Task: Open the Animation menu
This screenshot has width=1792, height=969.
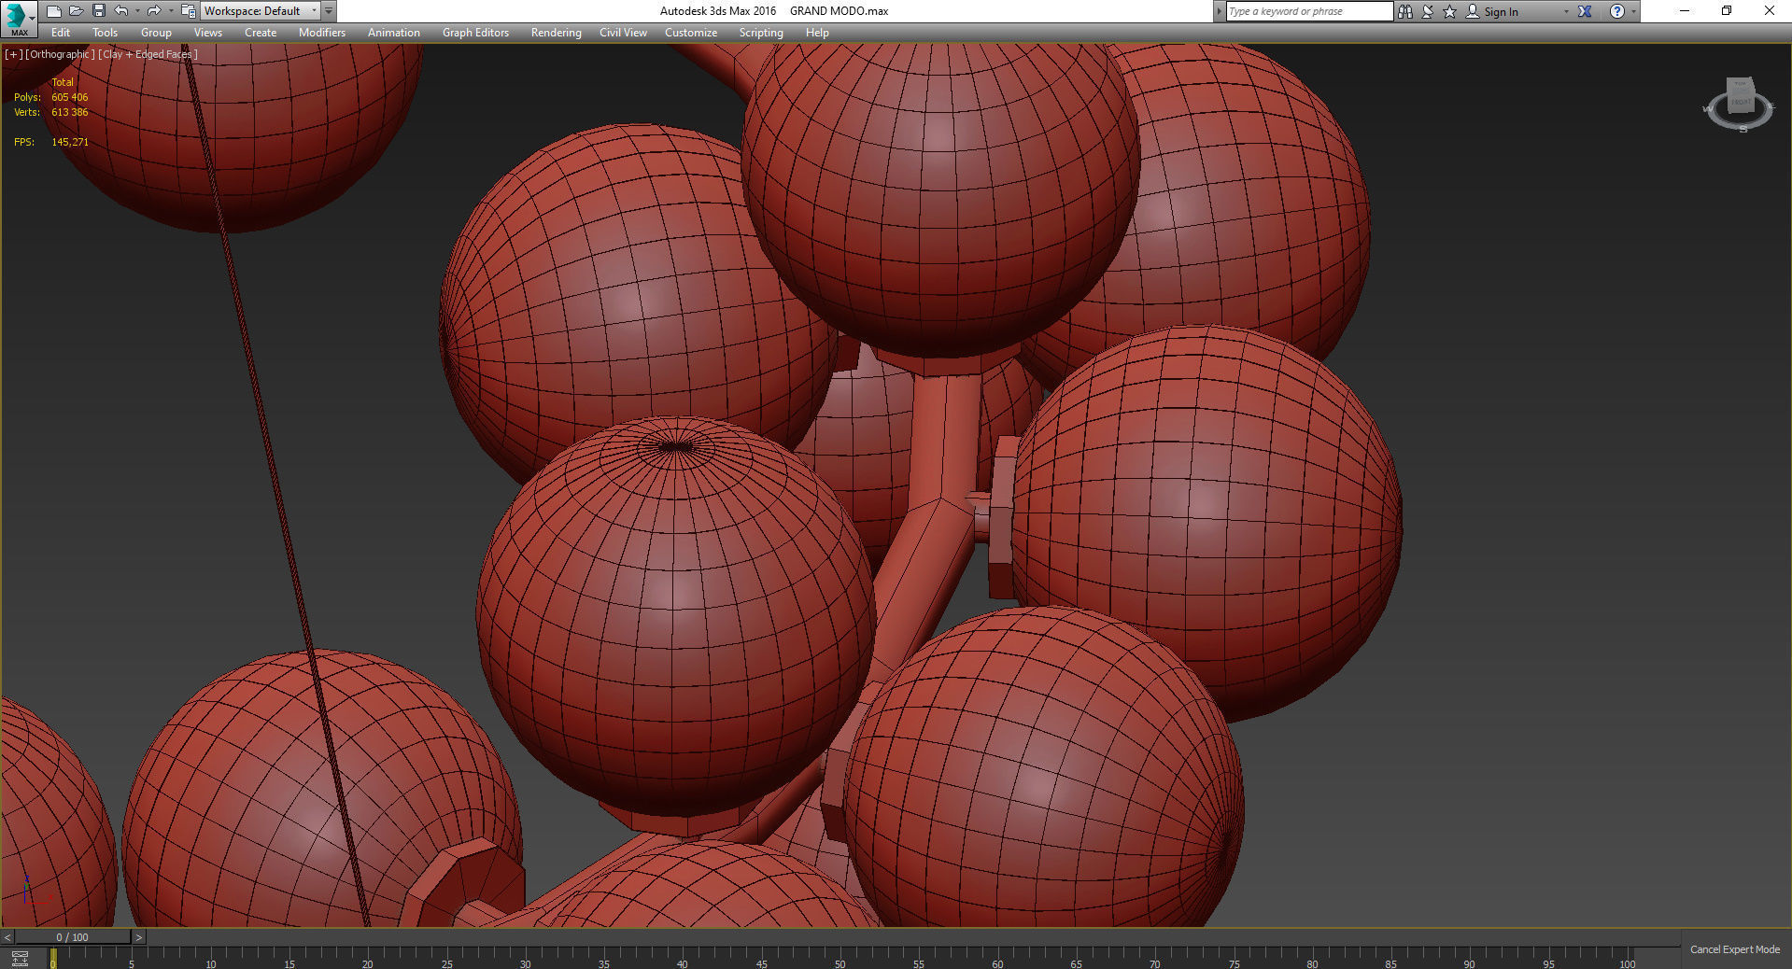Action: (x=394, y=33)
